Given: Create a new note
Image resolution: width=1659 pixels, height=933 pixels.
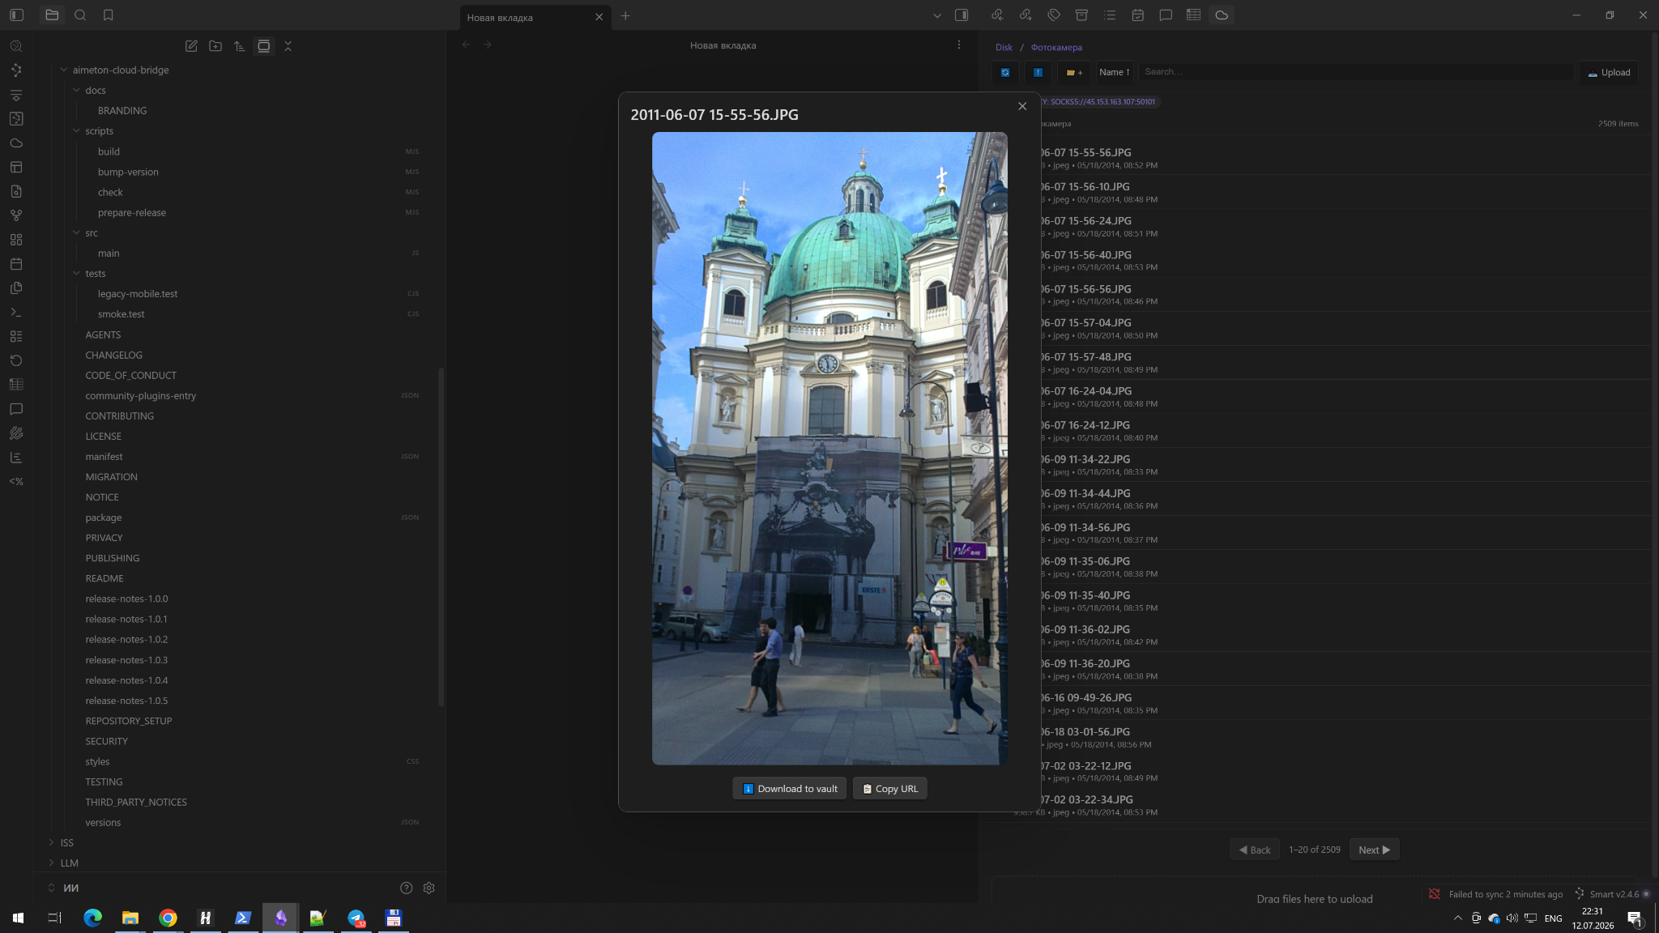Looking at the screenshot, I should click(191, 46).
